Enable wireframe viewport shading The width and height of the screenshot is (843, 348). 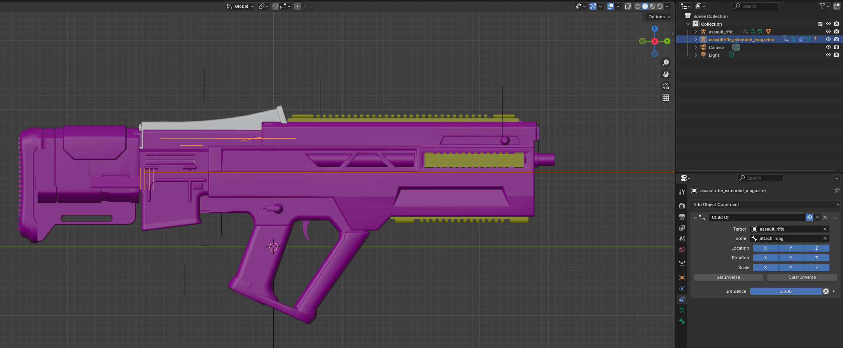point(638,6)
